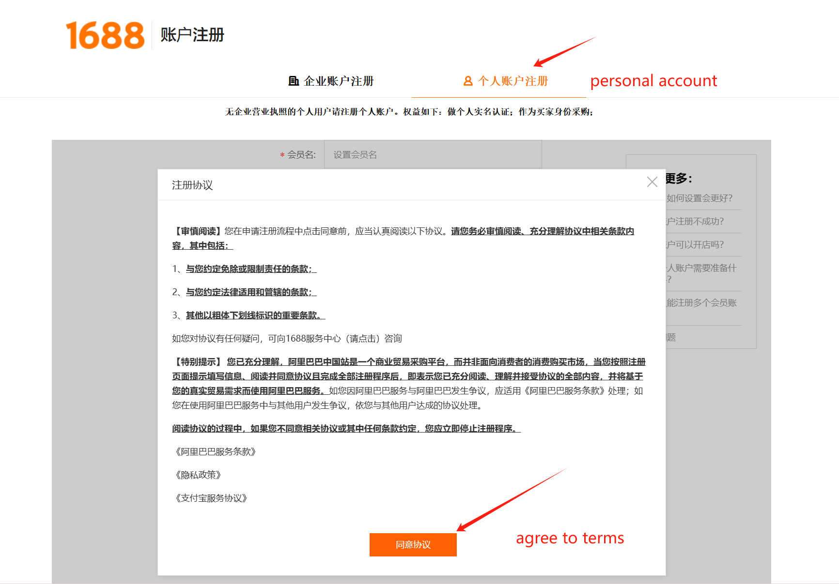839x584 pixels.
Task: Close the 注册协议 dialog with the X
Action: pos(652,182)
